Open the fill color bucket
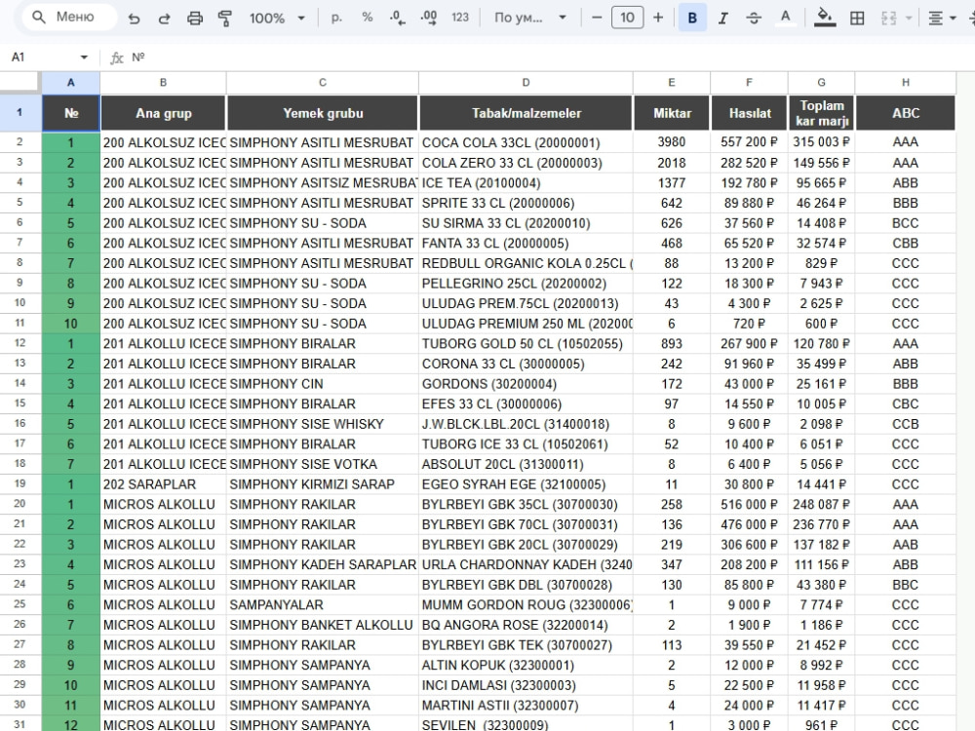Screen dimensions: 975x731 [825, 18]
